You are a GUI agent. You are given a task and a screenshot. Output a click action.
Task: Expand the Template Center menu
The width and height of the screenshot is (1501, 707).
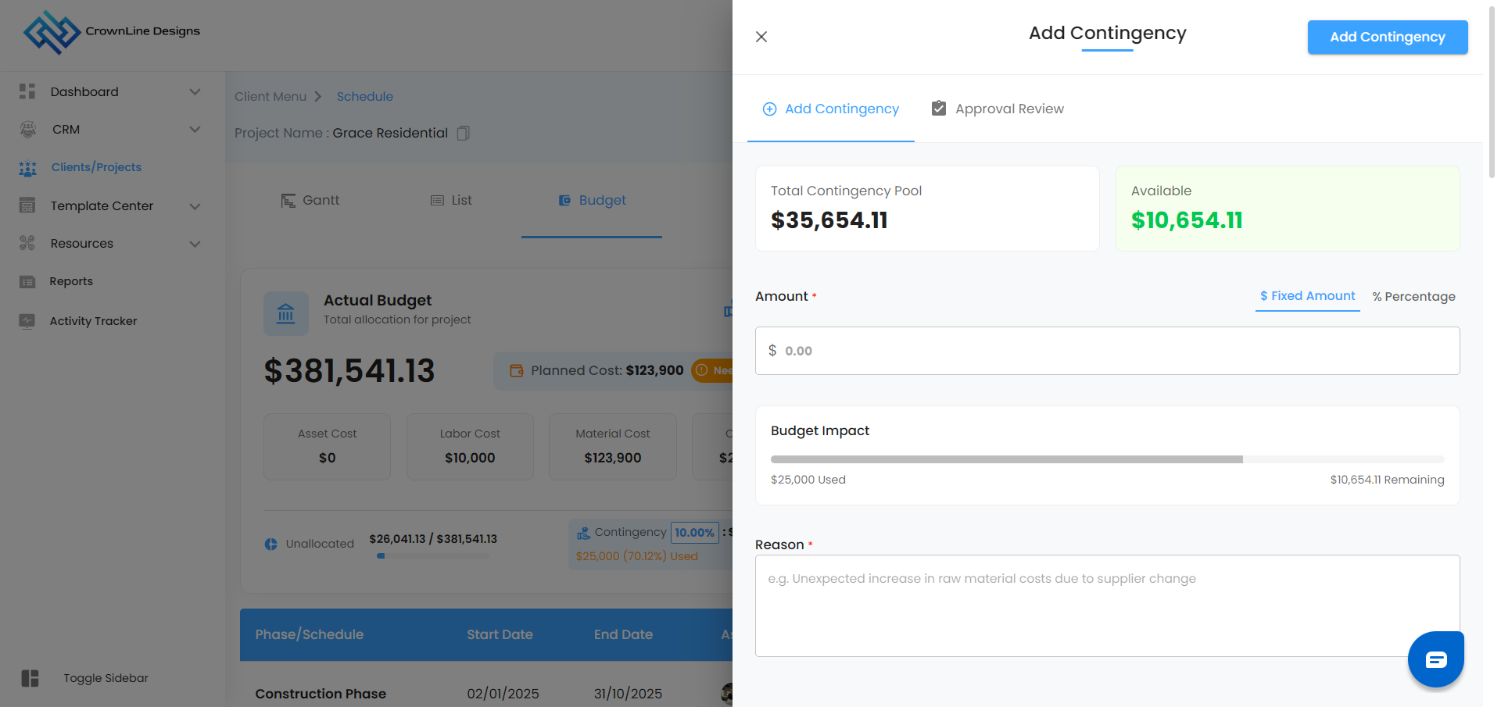click(x=195, y=206)
